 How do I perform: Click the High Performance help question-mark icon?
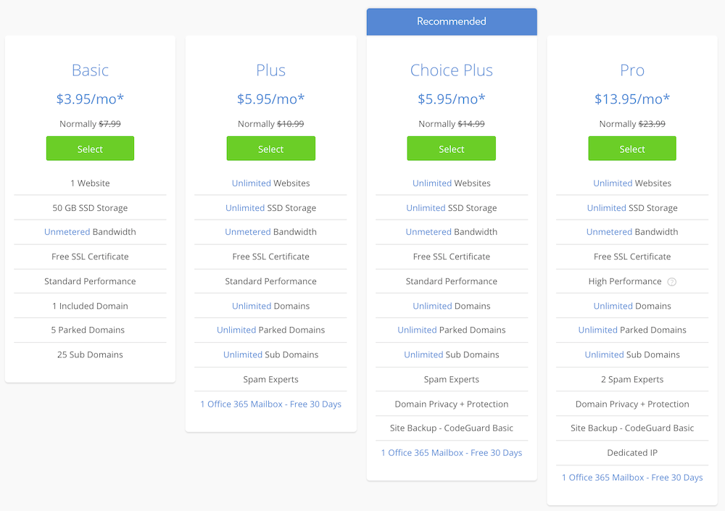tap(672, 282)
